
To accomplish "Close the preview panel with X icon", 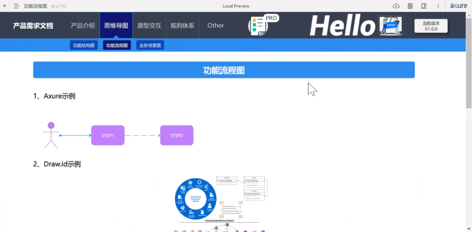I will click(4, 6).
